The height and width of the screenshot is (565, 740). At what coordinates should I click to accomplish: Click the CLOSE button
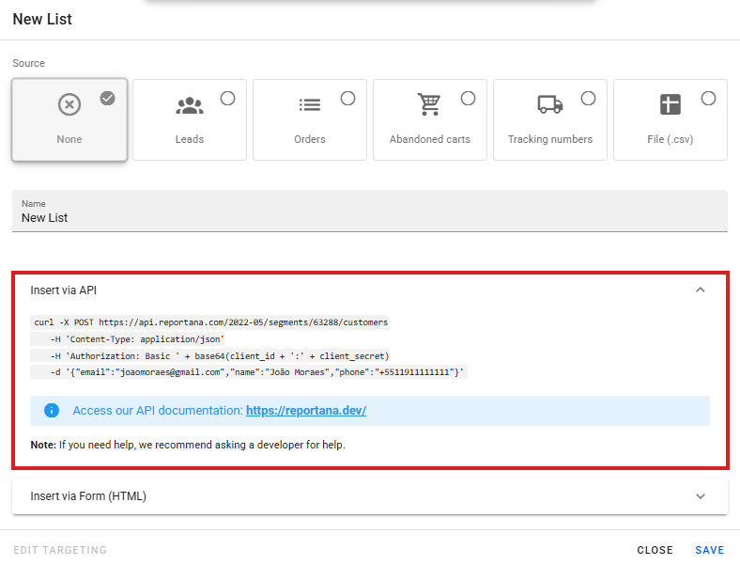[x=655, y=550]
